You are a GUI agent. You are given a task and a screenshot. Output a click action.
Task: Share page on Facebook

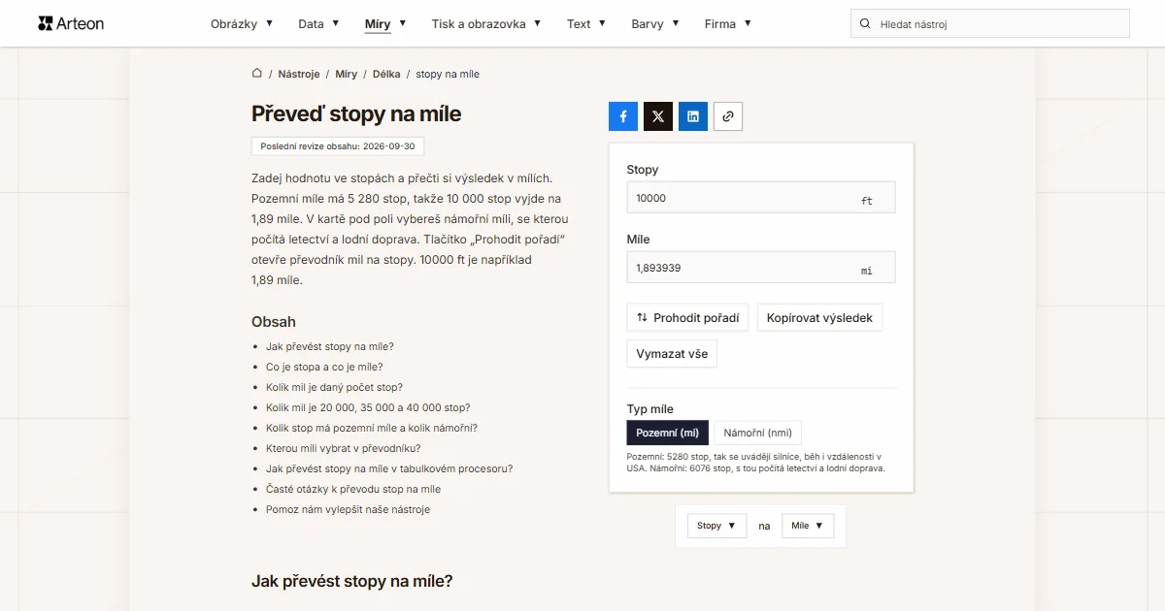(x=623, y=116)
